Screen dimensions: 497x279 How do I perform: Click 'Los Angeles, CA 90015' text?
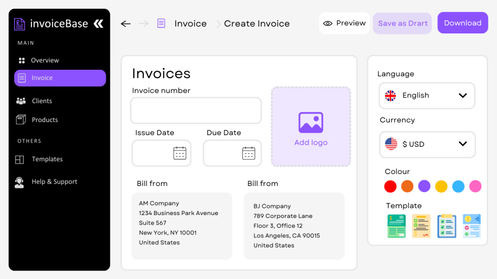(x=286, y=236)
